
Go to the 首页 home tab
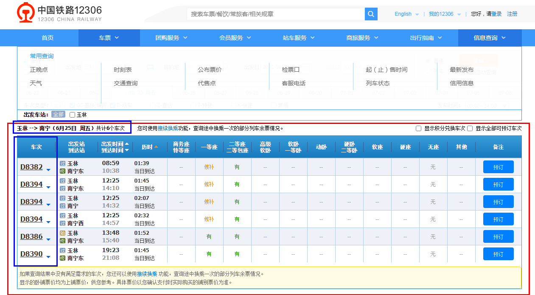point(48,38)
